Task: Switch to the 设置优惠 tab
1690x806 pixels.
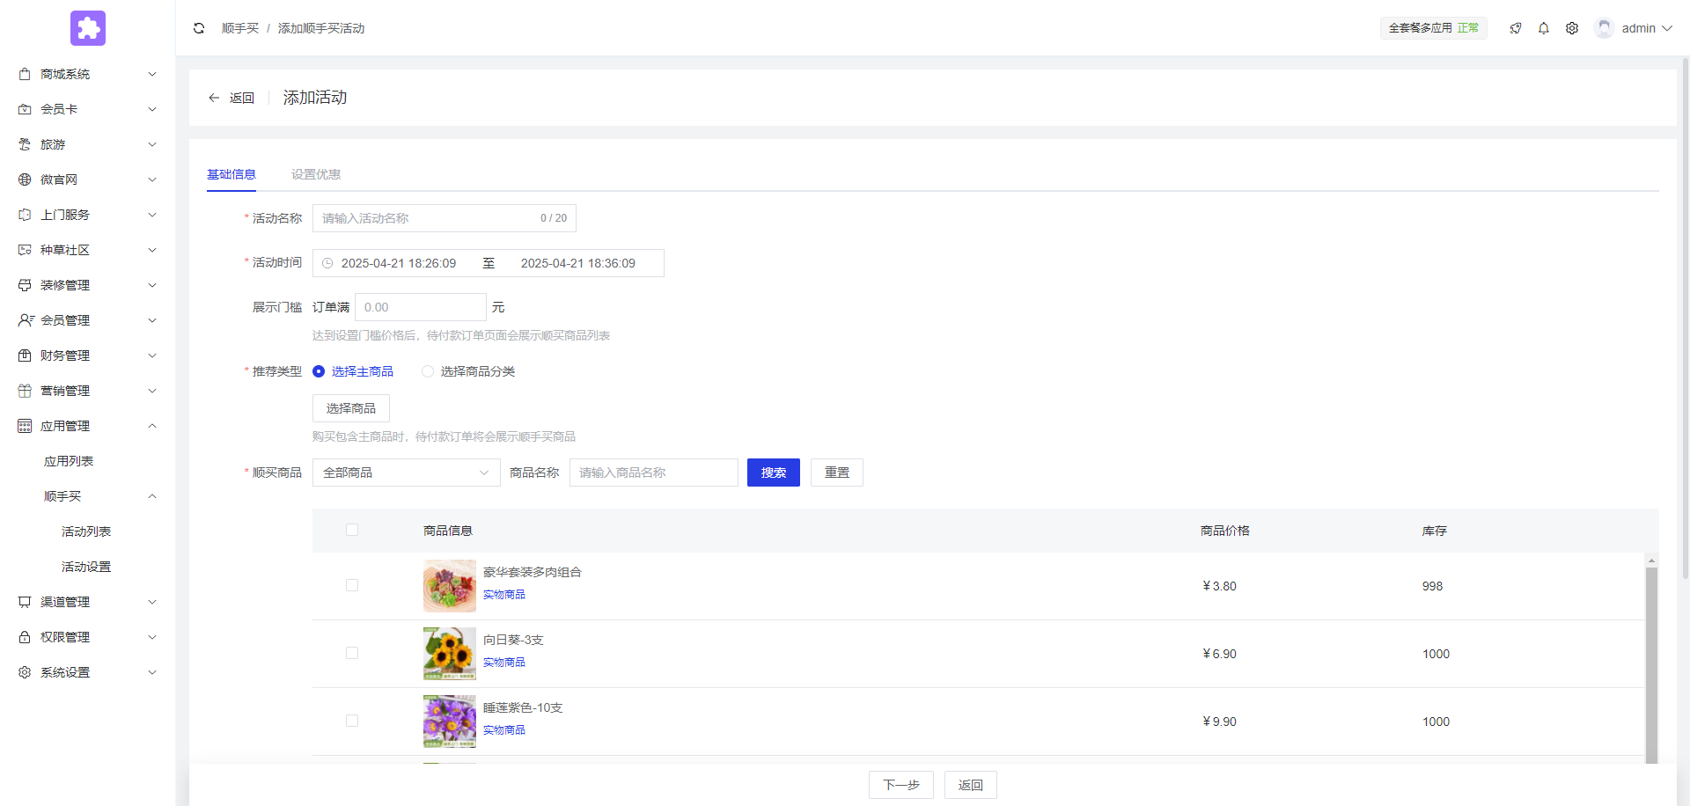Action: [x=315, y=174]
